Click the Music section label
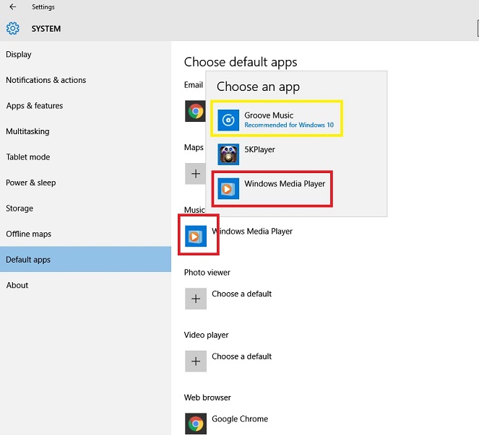 (194, 210)
